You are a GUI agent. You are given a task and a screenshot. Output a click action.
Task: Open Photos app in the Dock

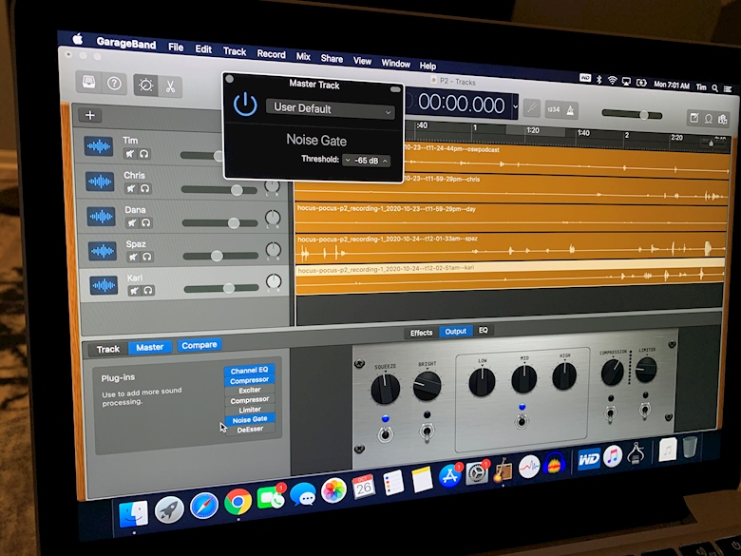(333, 490)
